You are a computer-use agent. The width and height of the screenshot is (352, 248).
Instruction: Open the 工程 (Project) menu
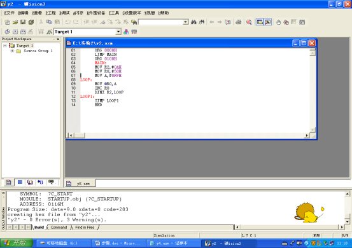(x=50, y=13)
